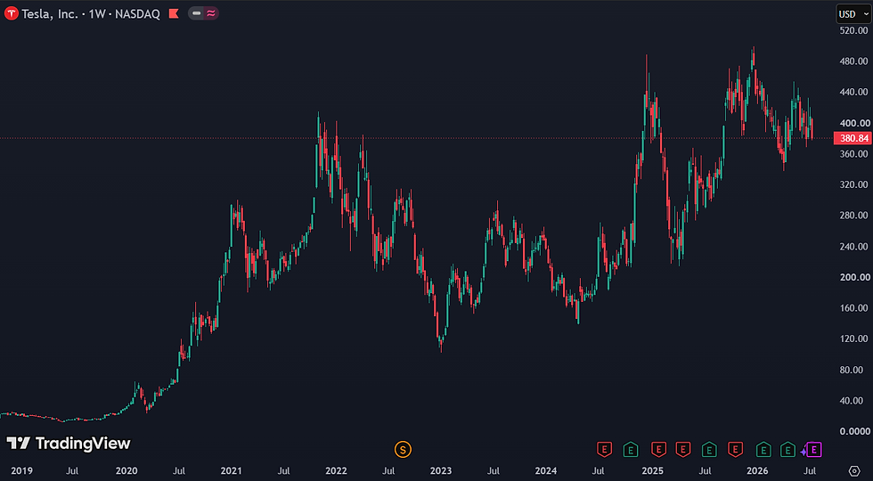This screenshot has width=873, height=481.
Task: Click the 280.00 price axis label
Action: click(x=854, y=216)
